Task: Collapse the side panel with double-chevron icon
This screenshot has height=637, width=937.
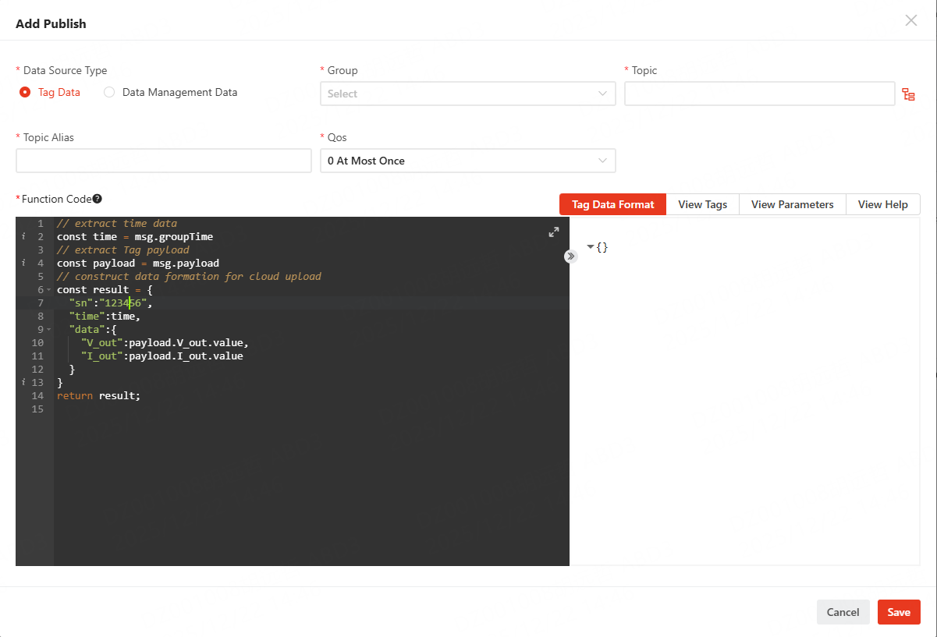Action: tap(570, 256)
